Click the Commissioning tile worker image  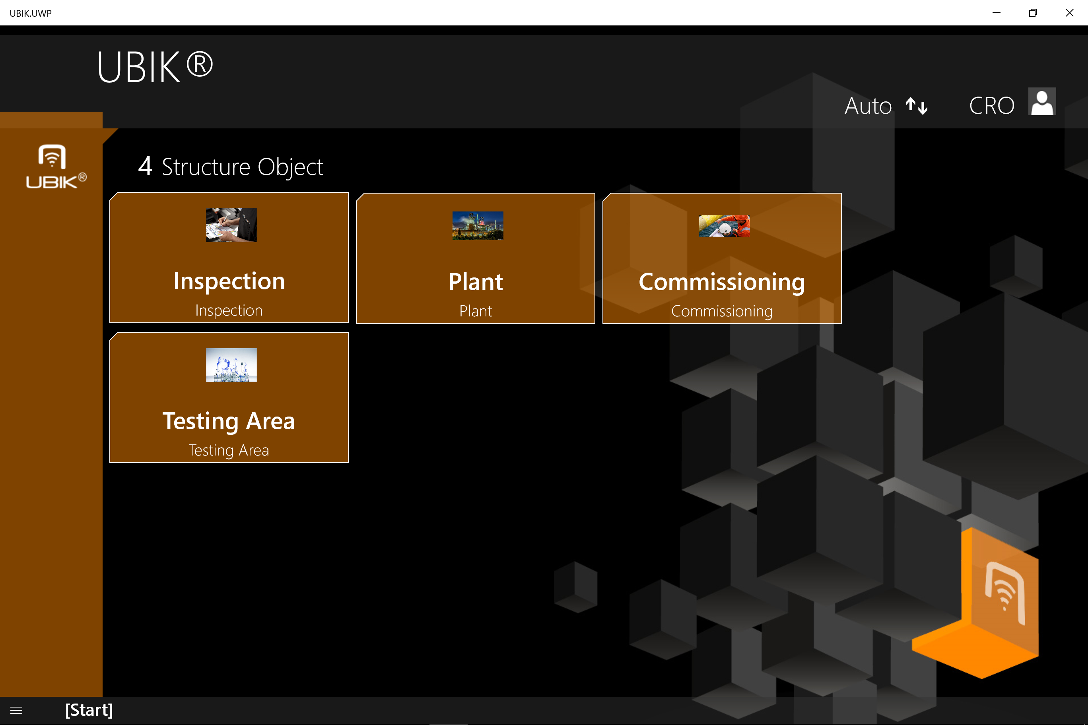724,226
